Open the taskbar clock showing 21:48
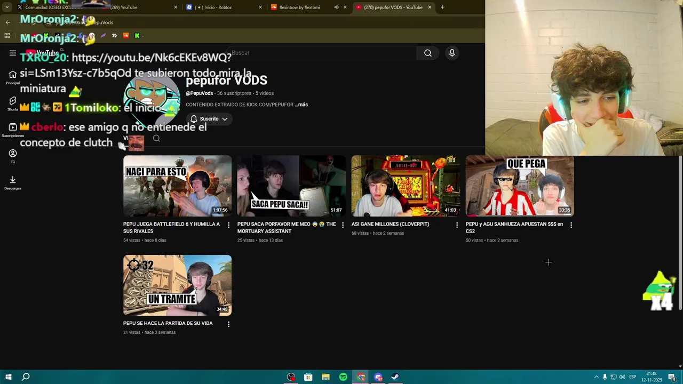 652,377
